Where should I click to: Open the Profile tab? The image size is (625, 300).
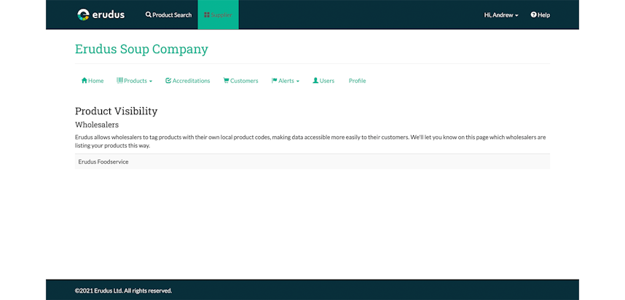[x=357, y=81]
